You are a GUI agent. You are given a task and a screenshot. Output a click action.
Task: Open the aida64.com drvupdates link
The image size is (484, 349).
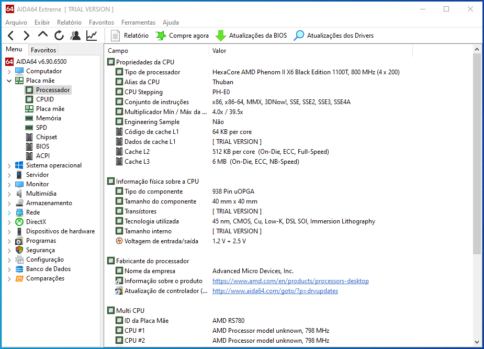[x=275, y=291]
